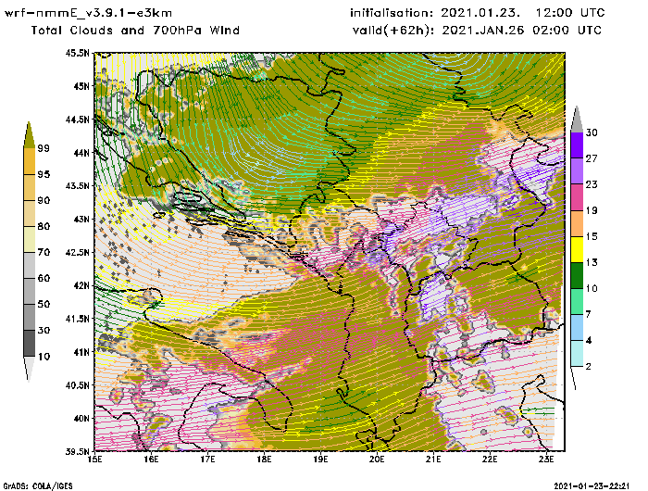
Task: Click the '27' value on wind legend
Action: [x=592, y=158]
